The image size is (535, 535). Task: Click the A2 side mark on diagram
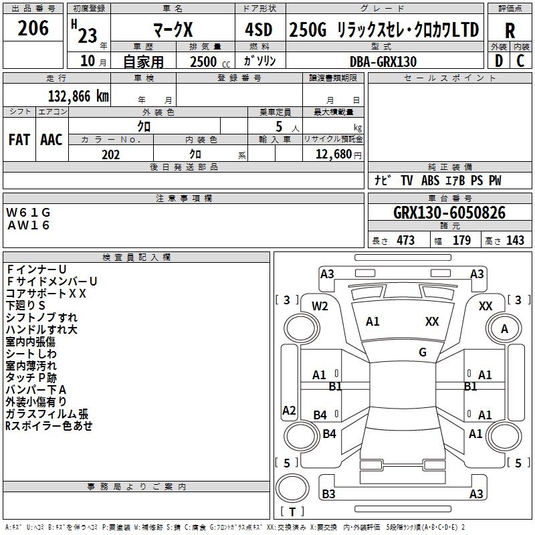tap(289, 410)
